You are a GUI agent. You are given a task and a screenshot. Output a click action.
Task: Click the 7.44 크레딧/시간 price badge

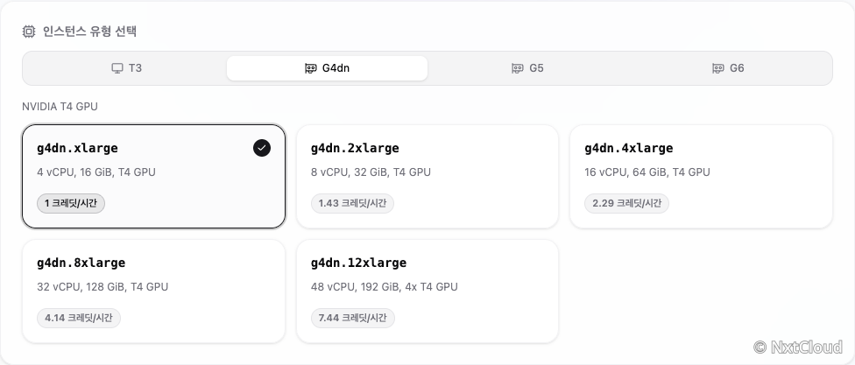(x=352, y=318)
